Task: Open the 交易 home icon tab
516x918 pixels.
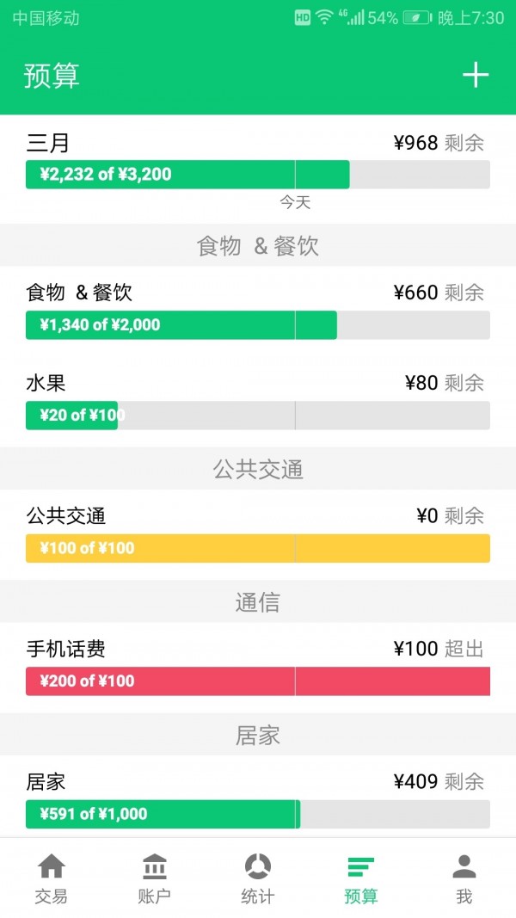Action: point(52,878)
